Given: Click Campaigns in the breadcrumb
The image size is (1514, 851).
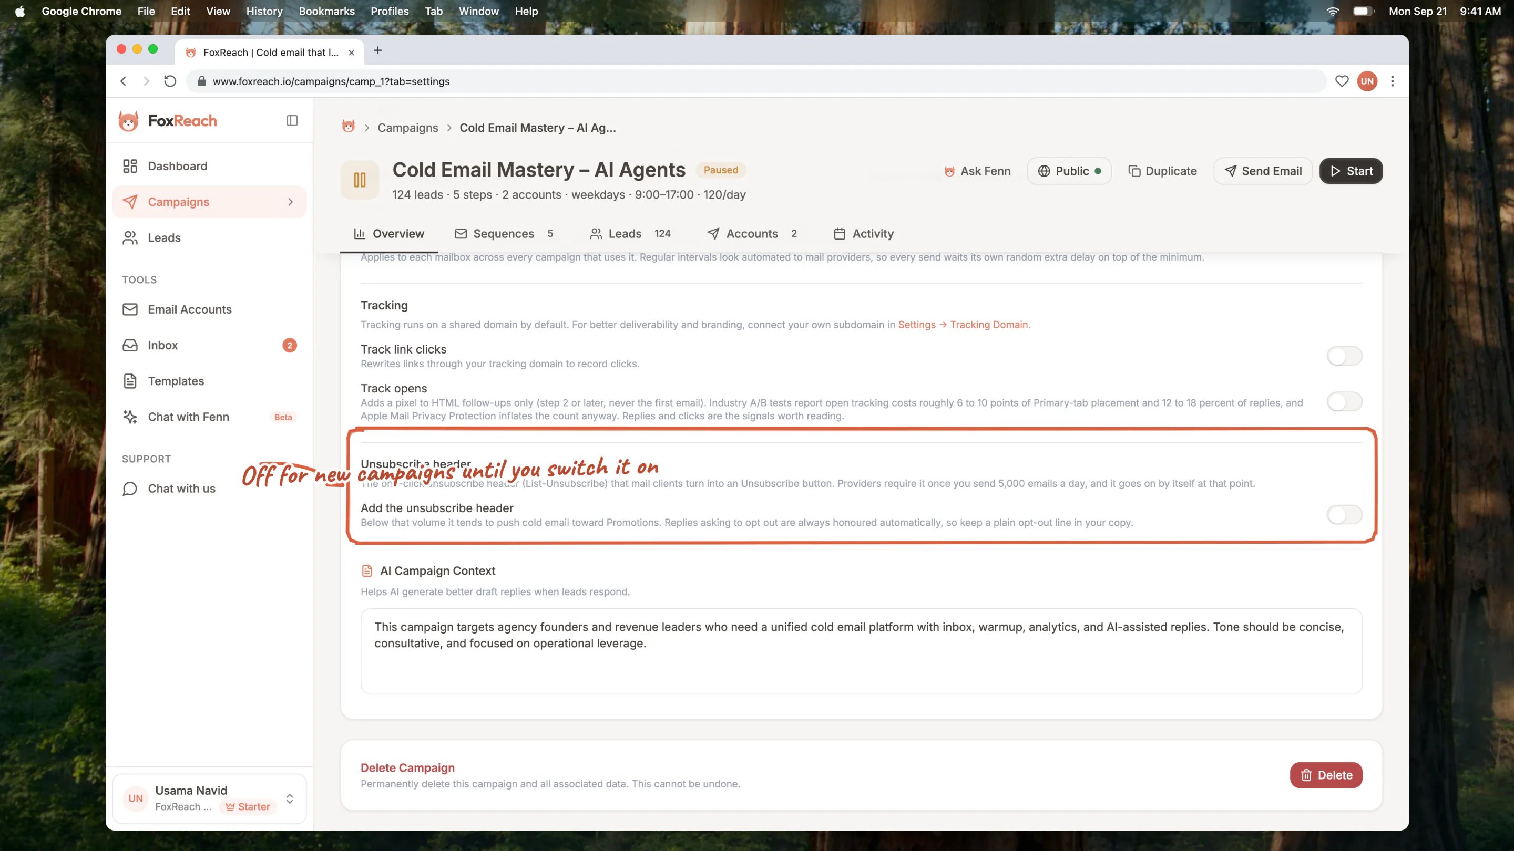Looking at the screenshot, I should [x=408, y=128].
